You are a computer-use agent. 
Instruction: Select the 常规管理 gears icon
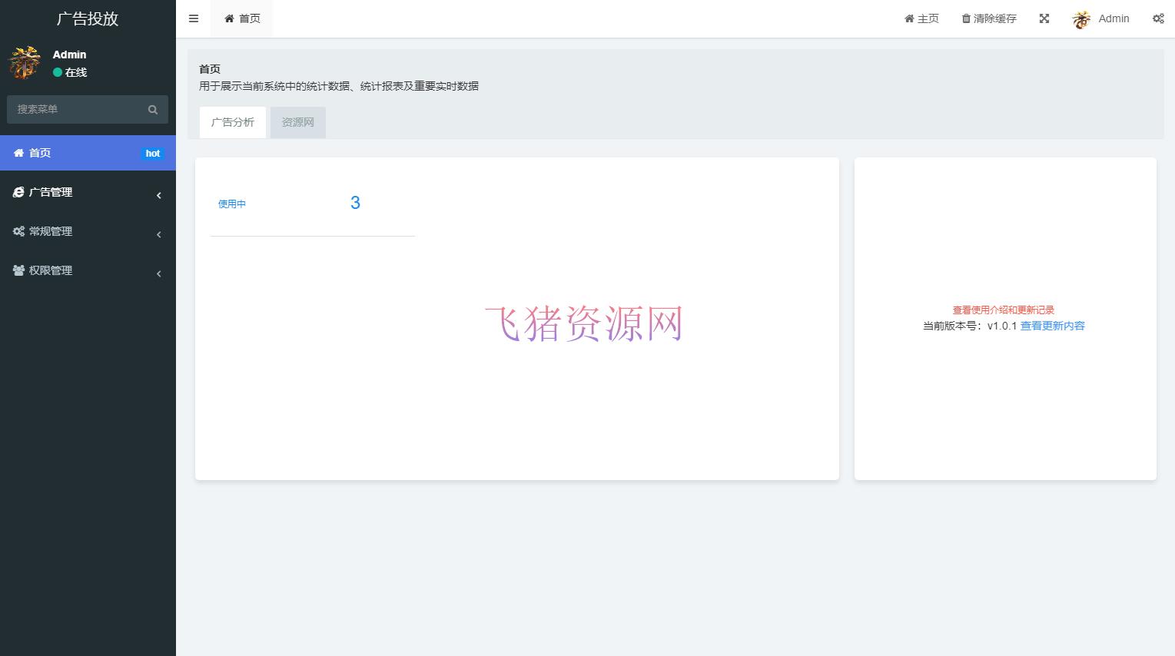click(x=18, y=231)
